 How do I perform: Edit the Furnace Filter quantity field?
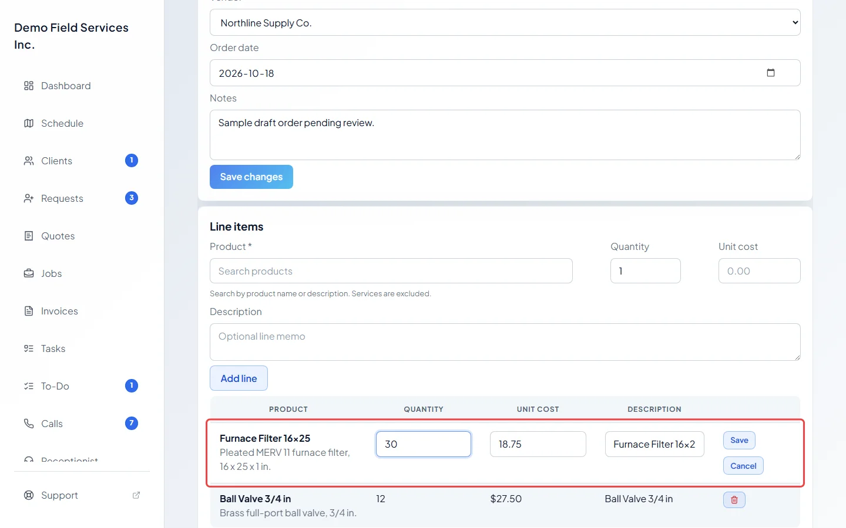424,444
